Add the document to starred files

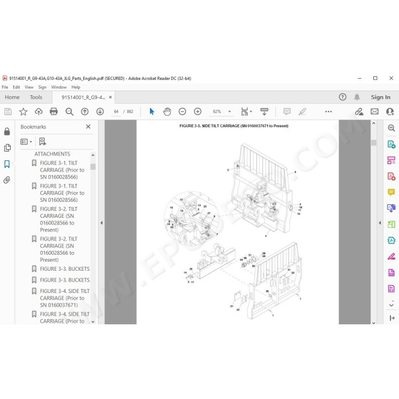click(x=23, y=112)
